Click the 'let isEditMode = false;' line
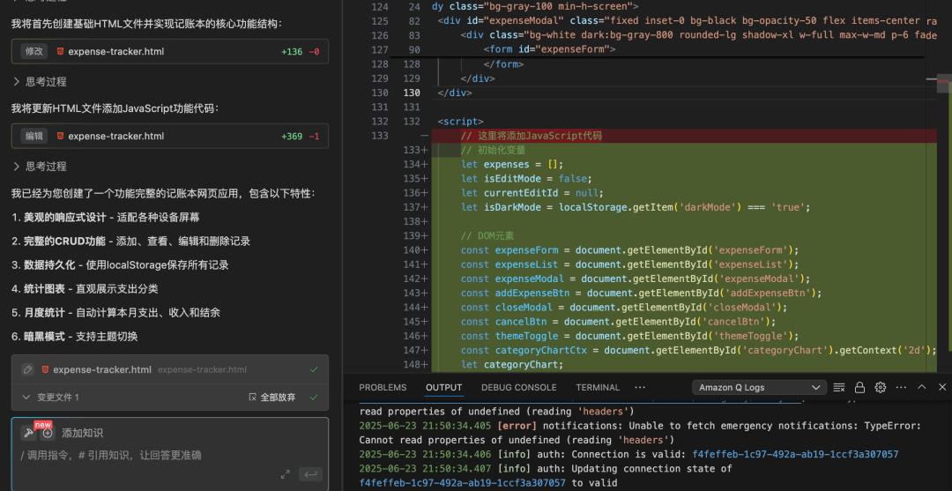 (525, 178)
